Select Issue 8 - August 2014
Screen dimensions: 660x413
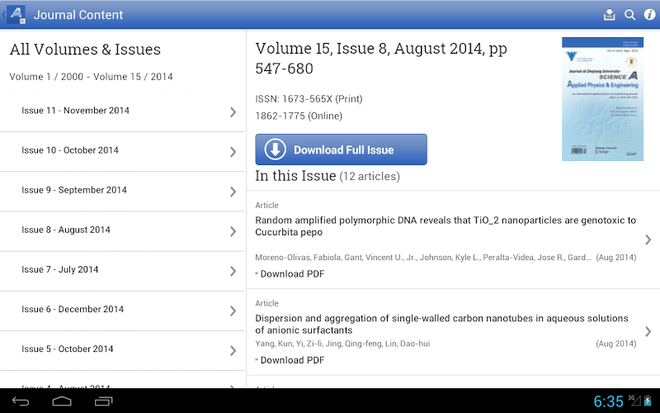pyautogui.click(x=66, y=230)
